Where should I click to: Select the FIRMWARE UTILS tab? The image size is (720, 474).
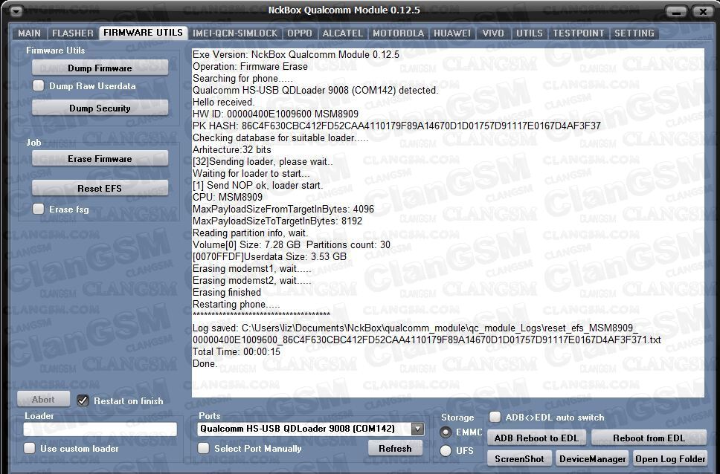pyautogui.click(x=144, y=33)
